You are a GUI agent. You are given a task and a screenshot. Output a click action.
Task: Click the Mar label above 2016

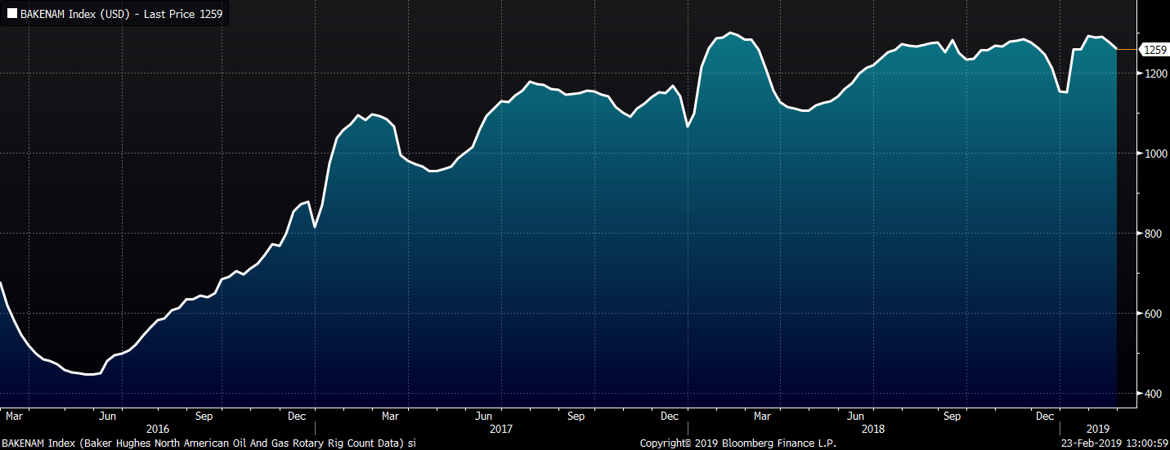pyautogui.click(x=15, y=416)
